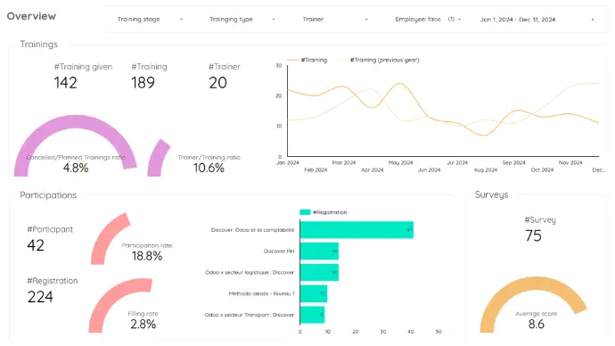Click the #Survey scorecard value 75
Screen dimensions: 615x346
[533, 235]
